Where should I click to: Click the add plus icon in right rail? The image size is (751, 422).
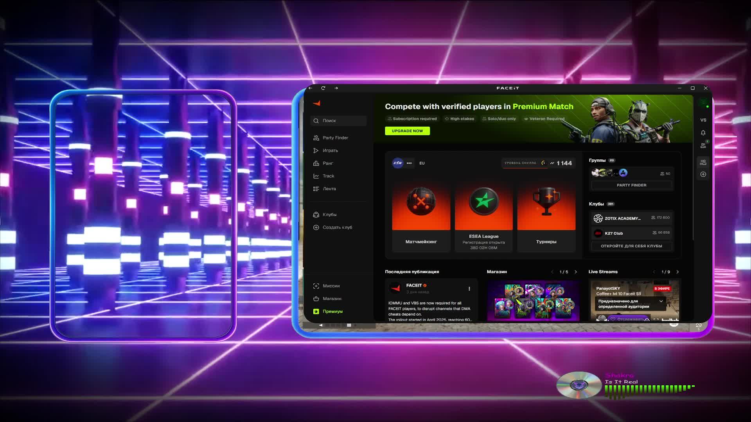coord(703,174)
